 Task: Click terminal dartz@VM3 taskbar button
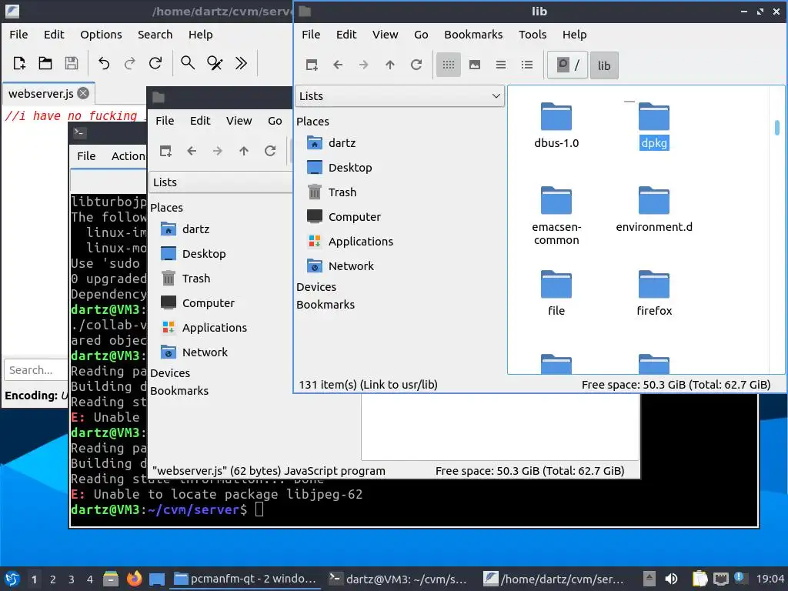[x=398, y=579]
